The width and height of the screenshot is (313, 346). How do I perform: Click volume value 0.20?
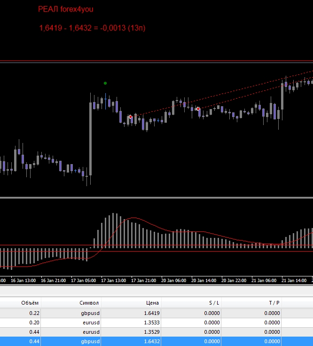click(34, 322)
